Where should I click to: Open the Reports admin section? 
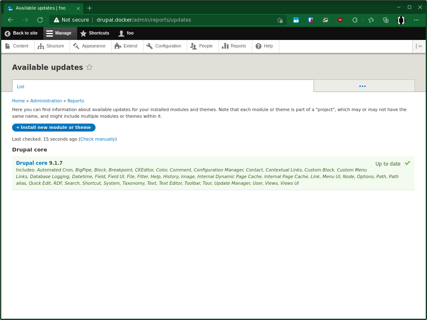coord(235,46)
